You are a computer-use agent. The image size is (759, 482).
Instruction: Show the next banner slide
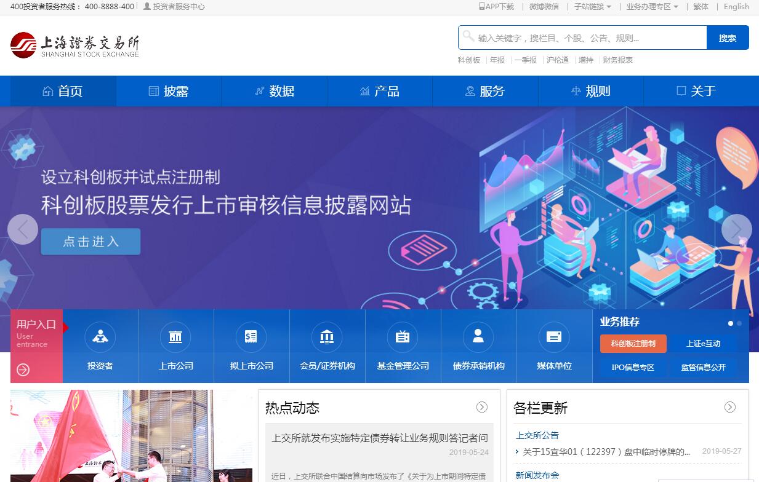tap(736, 229)
